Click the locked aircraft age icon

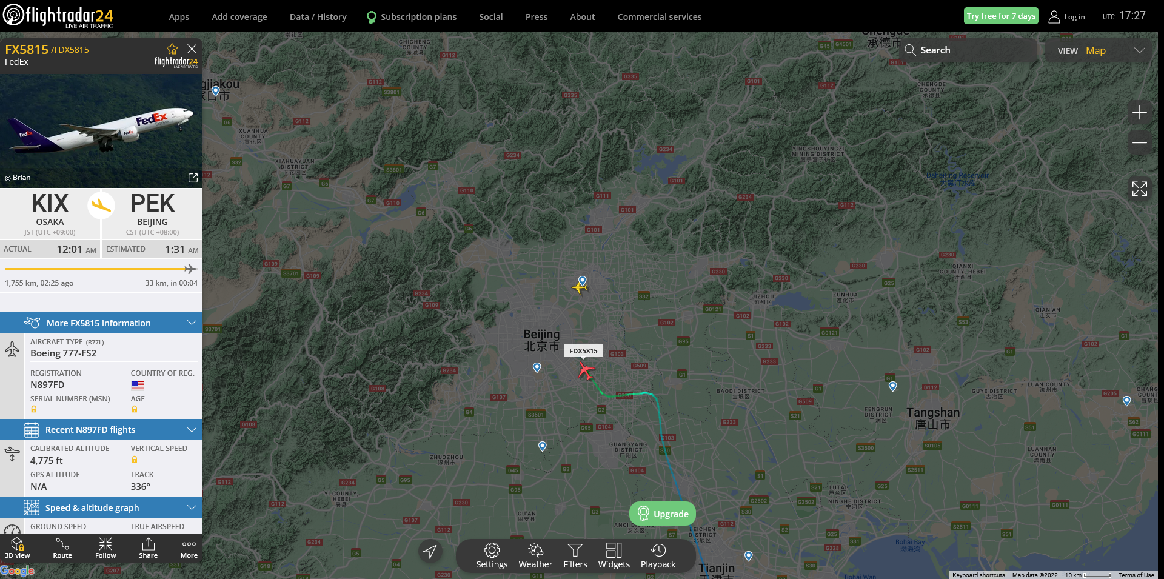pos(135,409)
